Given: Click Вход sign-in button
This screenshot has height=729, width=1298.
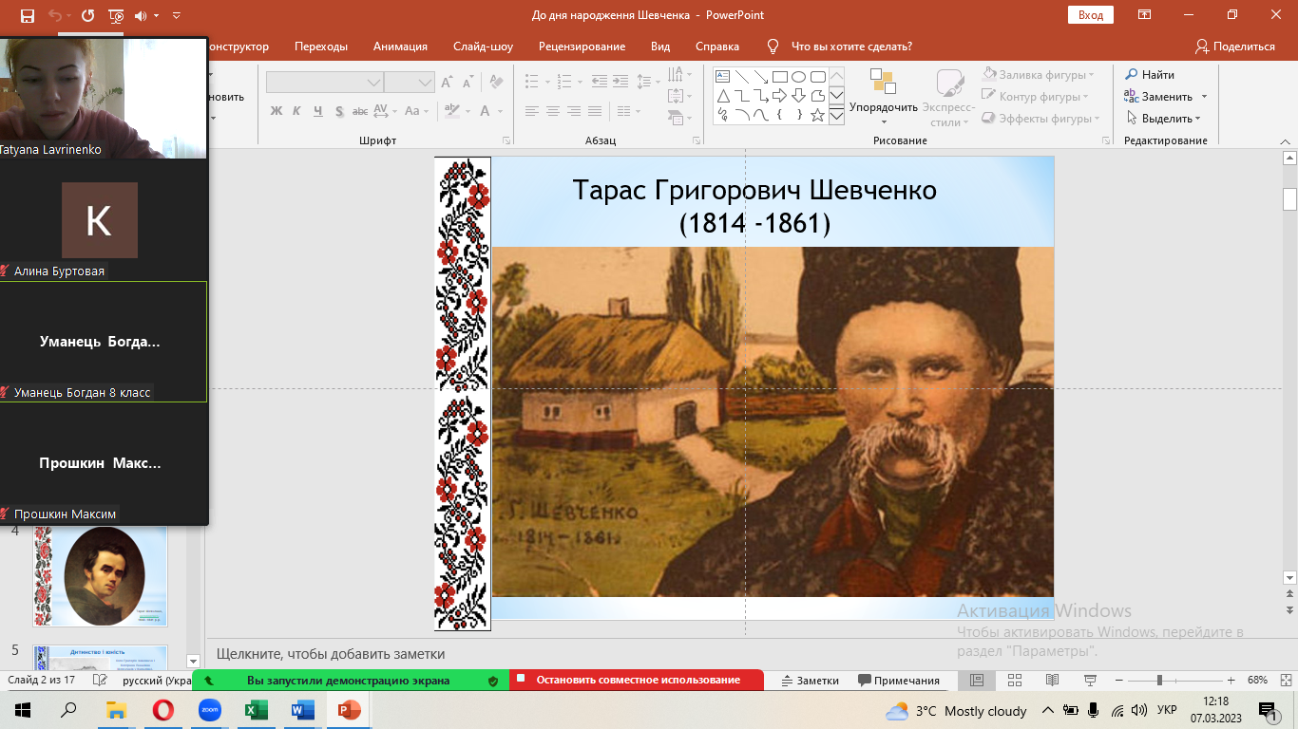Looking at the screenshot, I should 1091,15.
